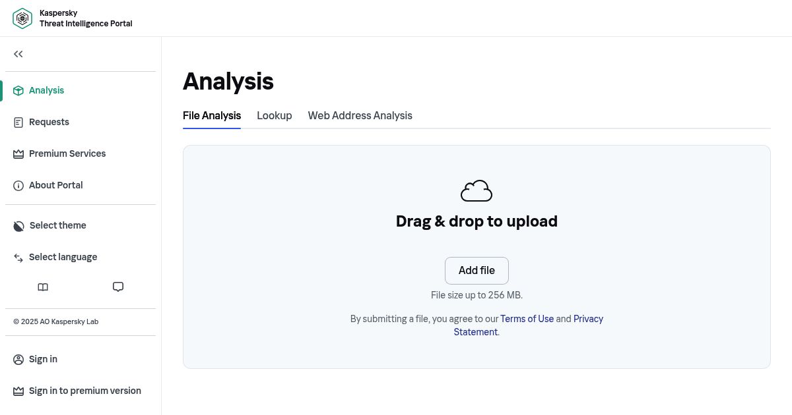Click the Drag & drop to upload heading

[x=477, y=221]
